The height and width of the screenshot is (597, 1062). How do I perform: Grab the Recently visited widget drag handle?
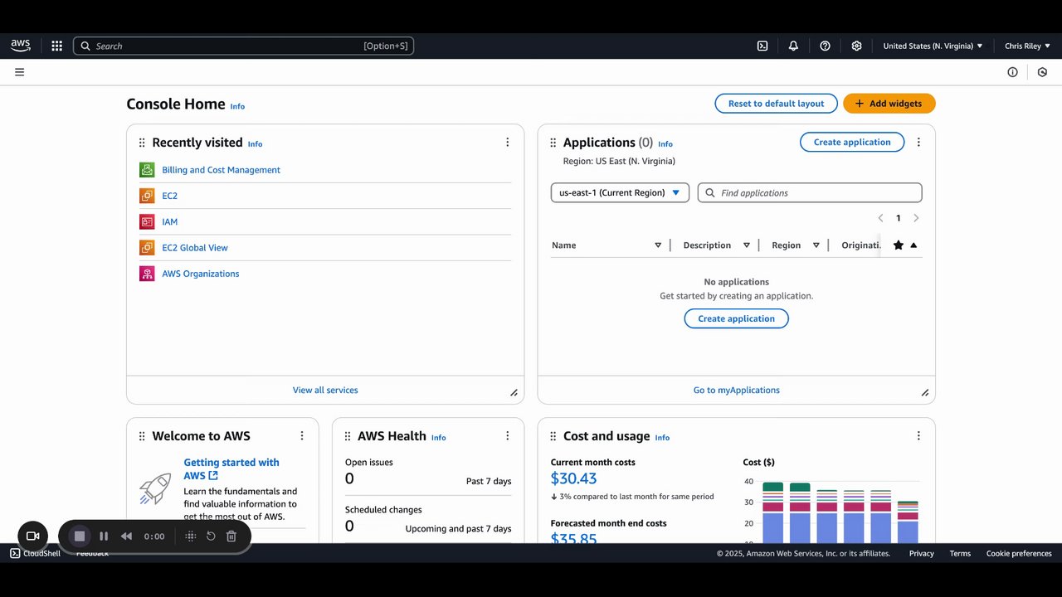tap(142, 143)
